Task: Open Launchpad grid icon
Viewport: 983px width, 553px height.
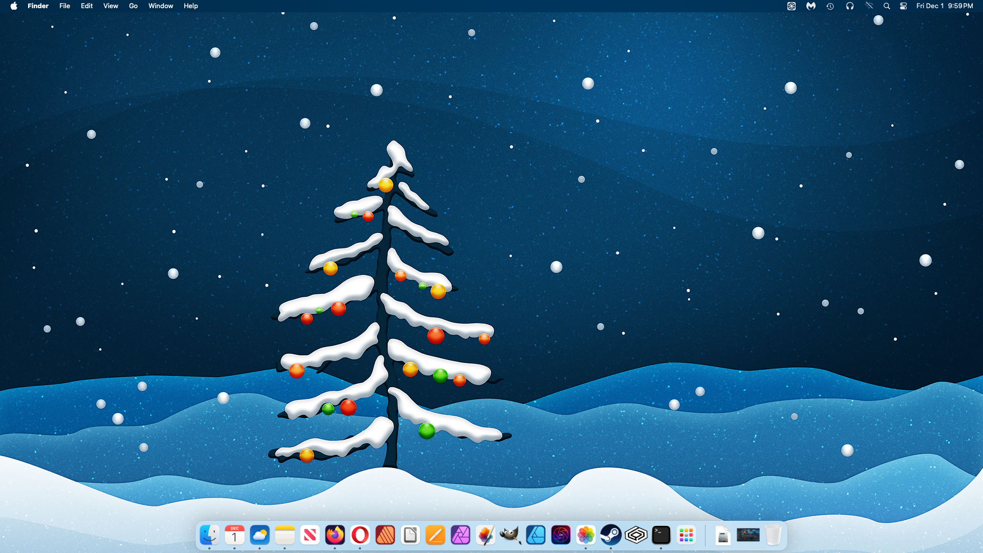Action: tap(686, 535)
